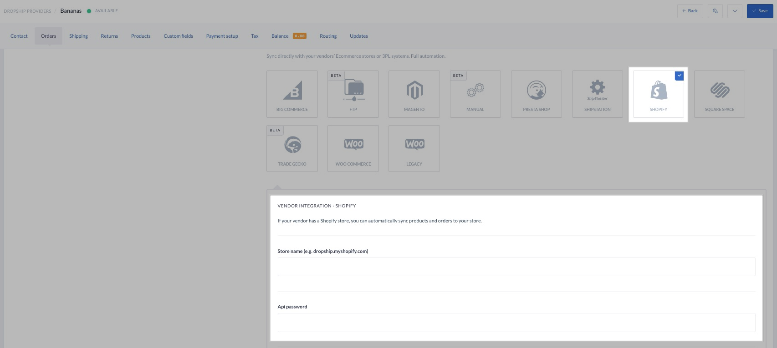This screenshot has height=348, width=777.
Task: Click the Shopify integration tile
Action: 658,94
